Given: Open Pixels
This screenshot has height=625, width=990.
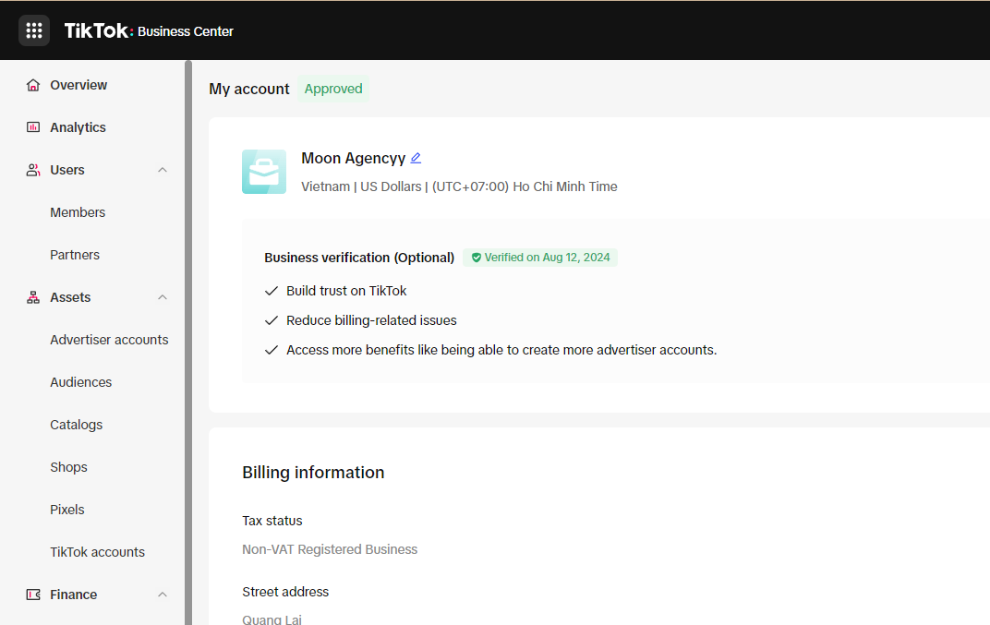Looking at the screenshot, I should coord(66,510).
